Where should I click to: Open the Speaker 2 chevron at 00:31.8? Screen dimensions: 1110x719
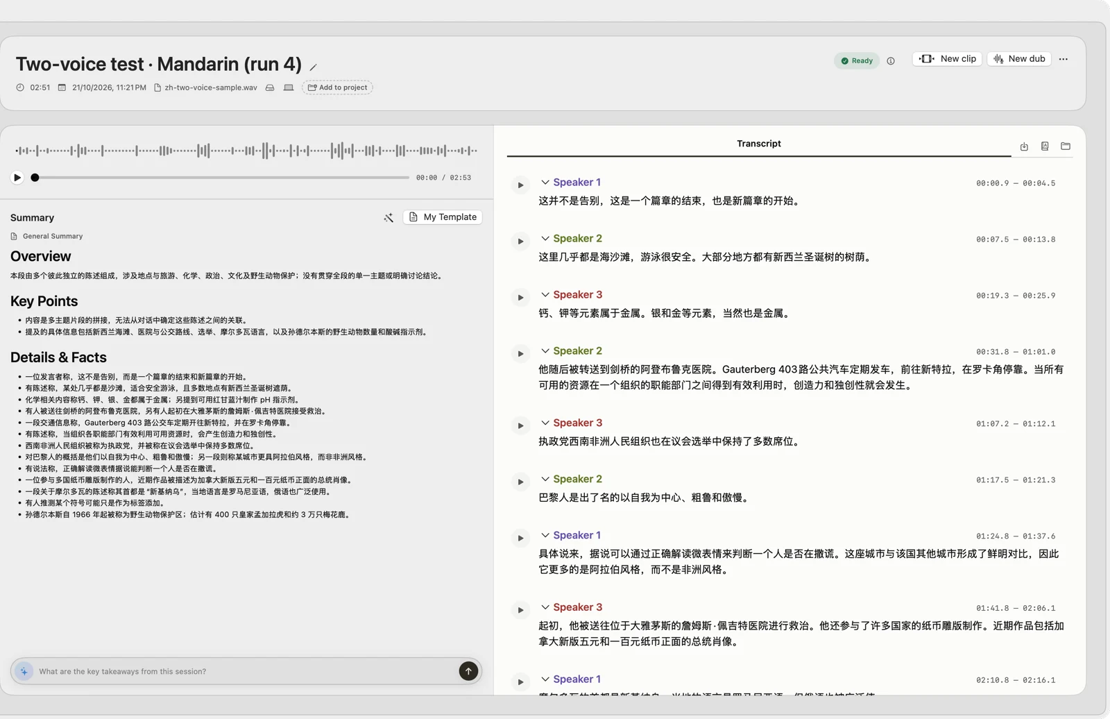[x=545, y=351]
